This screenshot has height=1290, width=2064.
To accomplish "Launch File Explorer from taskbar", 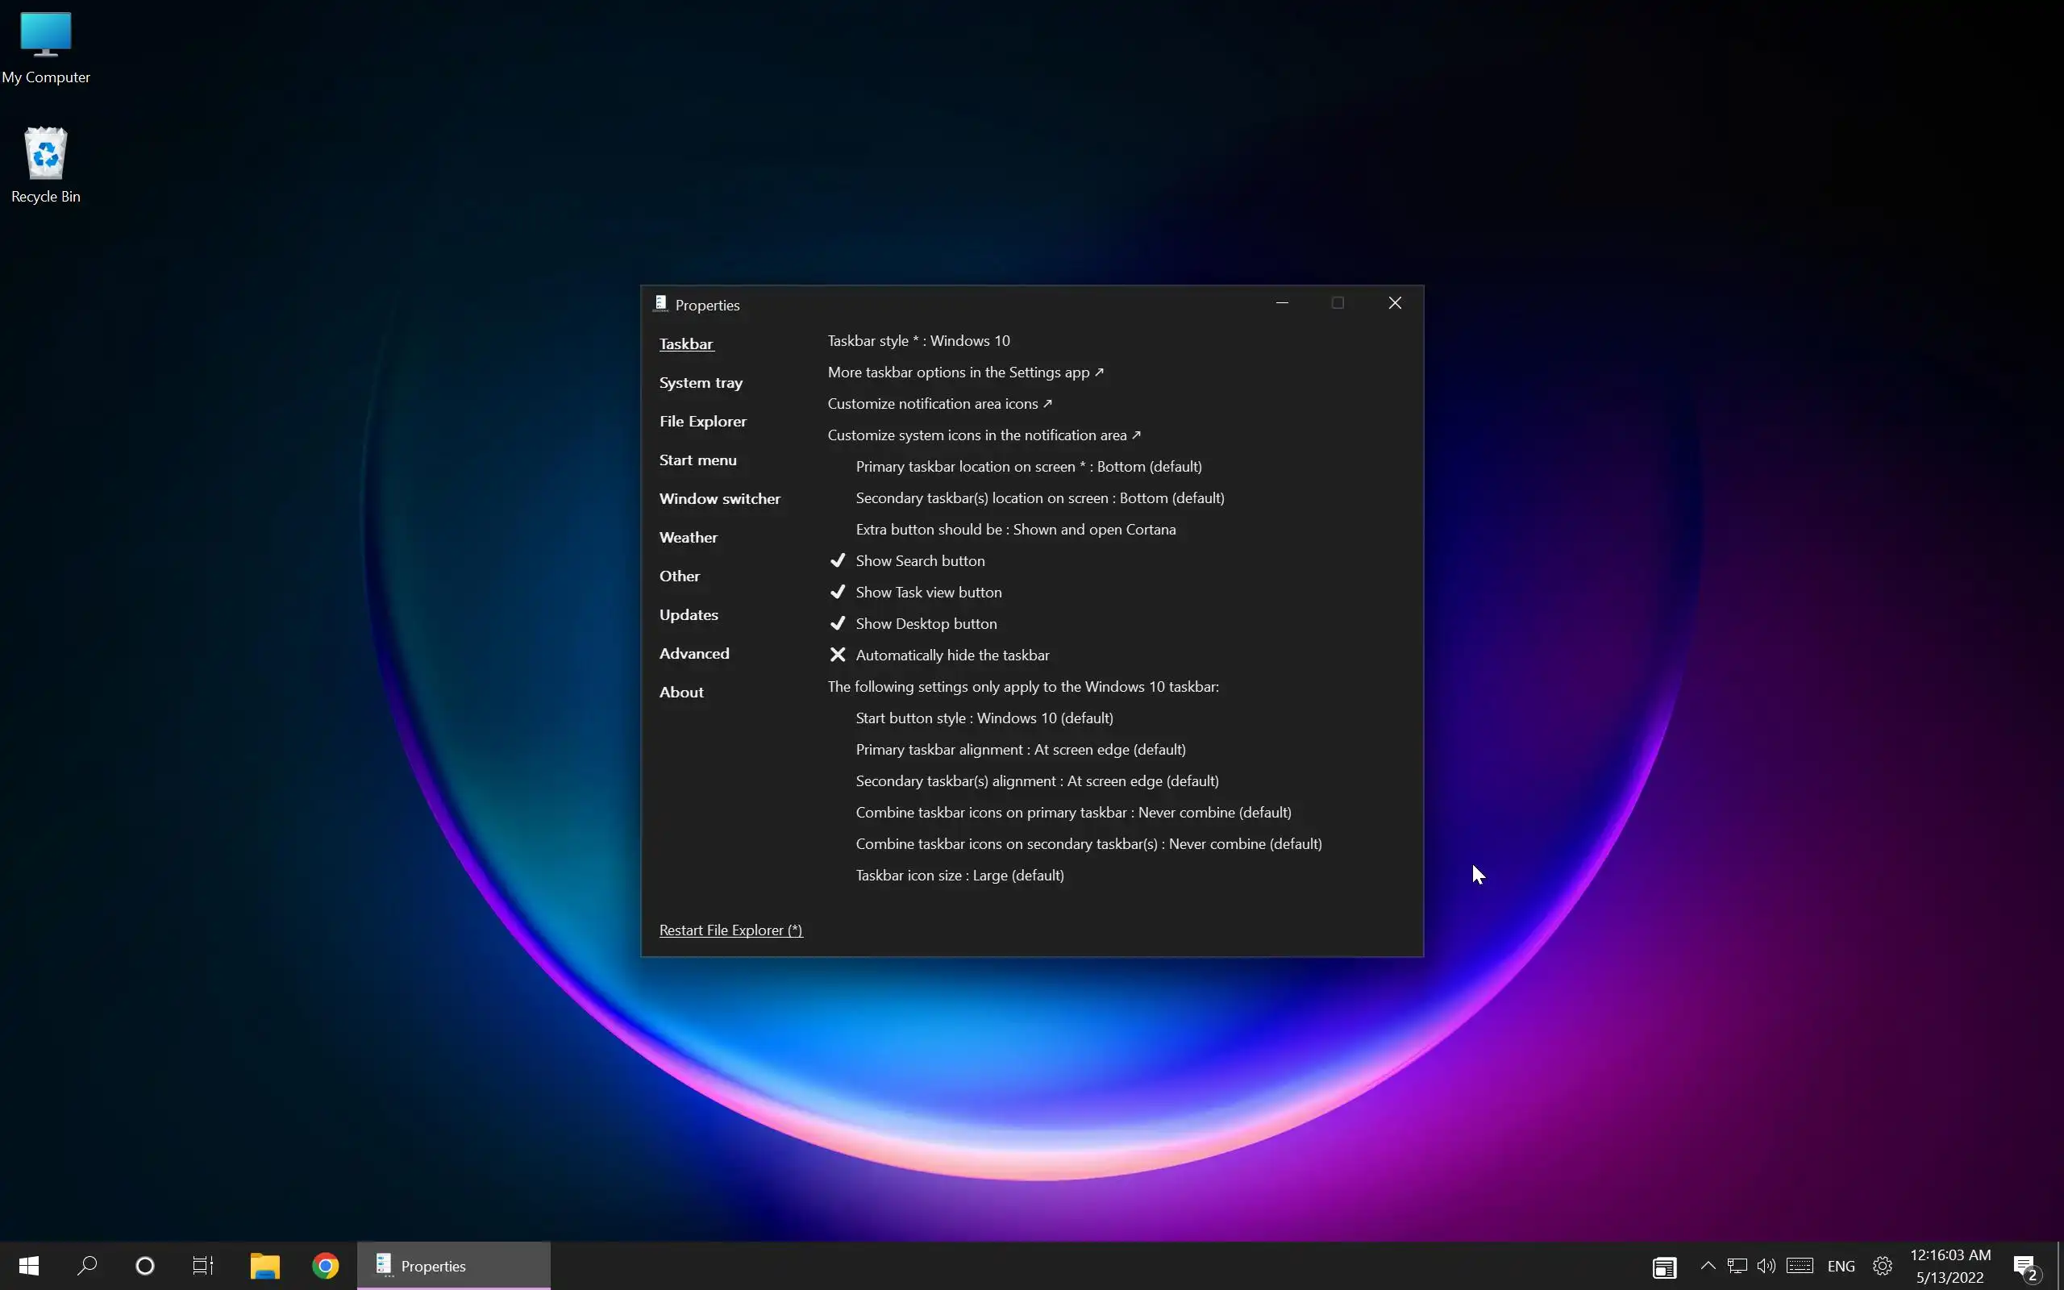I will pyautogui.click(x=264, y=1266).
